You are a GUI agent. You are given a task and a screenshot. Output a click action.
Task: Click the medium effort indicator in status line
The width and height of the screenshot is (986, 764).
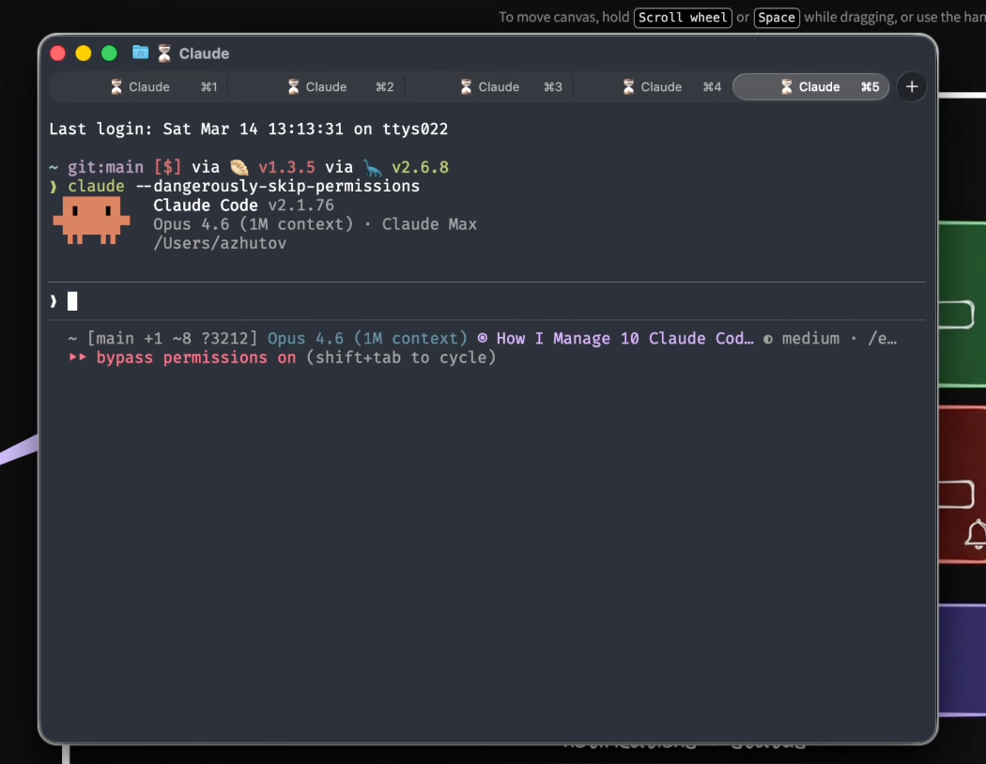click(809, 339)
